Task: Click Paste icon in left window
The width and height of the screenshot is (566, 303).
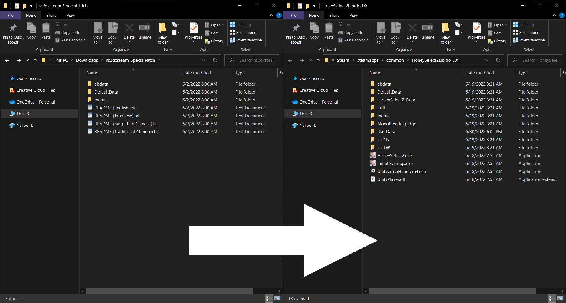Action: pyautogui.click(x=46, y=31)
